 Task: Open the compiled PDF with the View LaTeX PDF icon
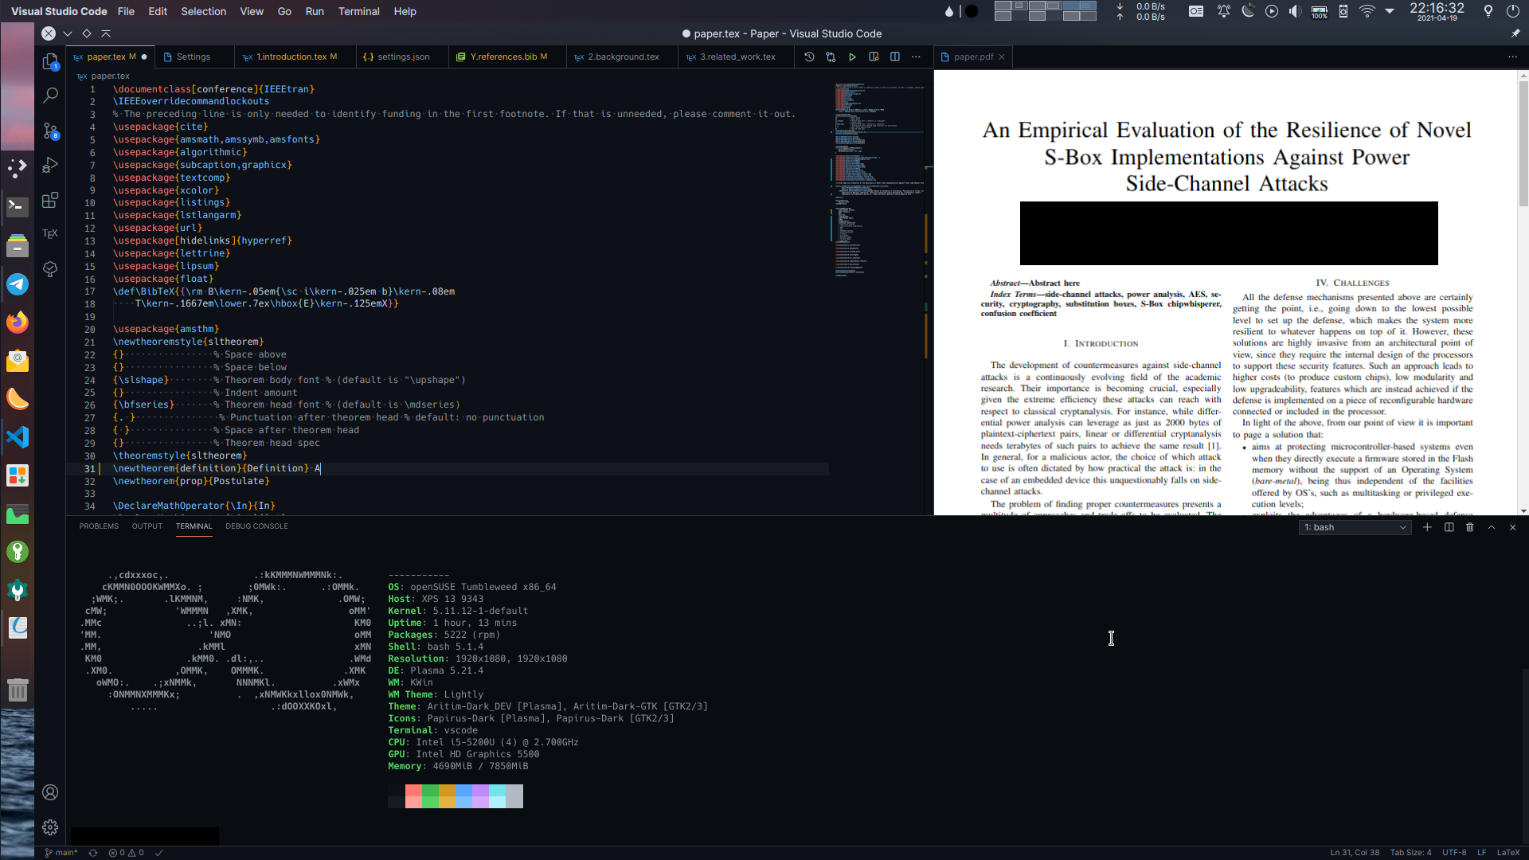[x=874, y=57]
